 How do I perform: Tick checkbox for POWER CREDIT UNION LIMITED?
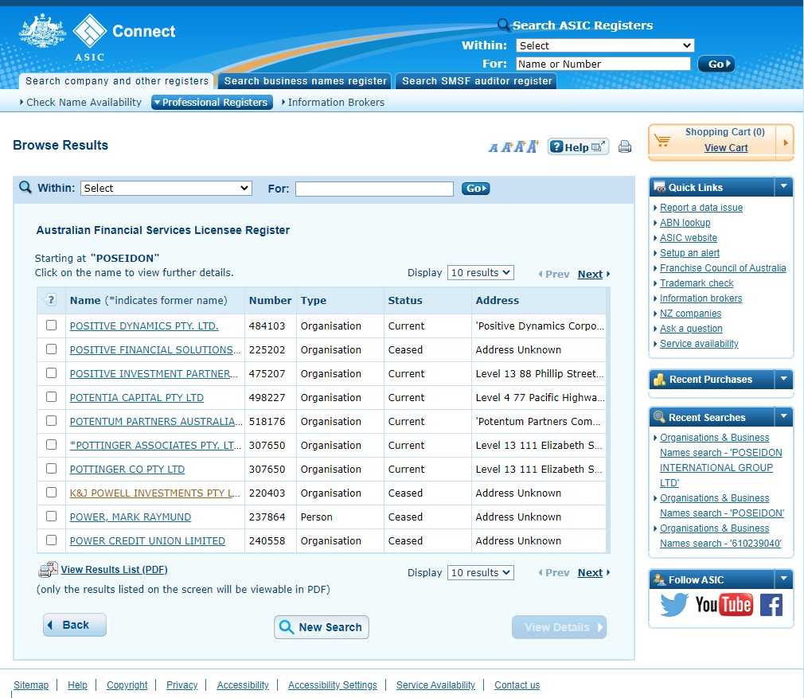[51, 540]
